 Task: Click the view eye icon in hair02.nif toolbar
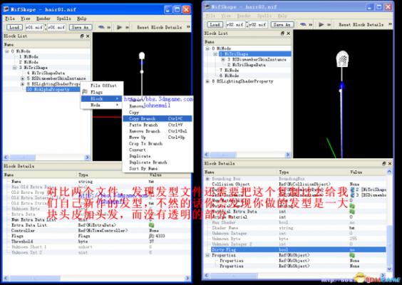click(x=304, y=24)
